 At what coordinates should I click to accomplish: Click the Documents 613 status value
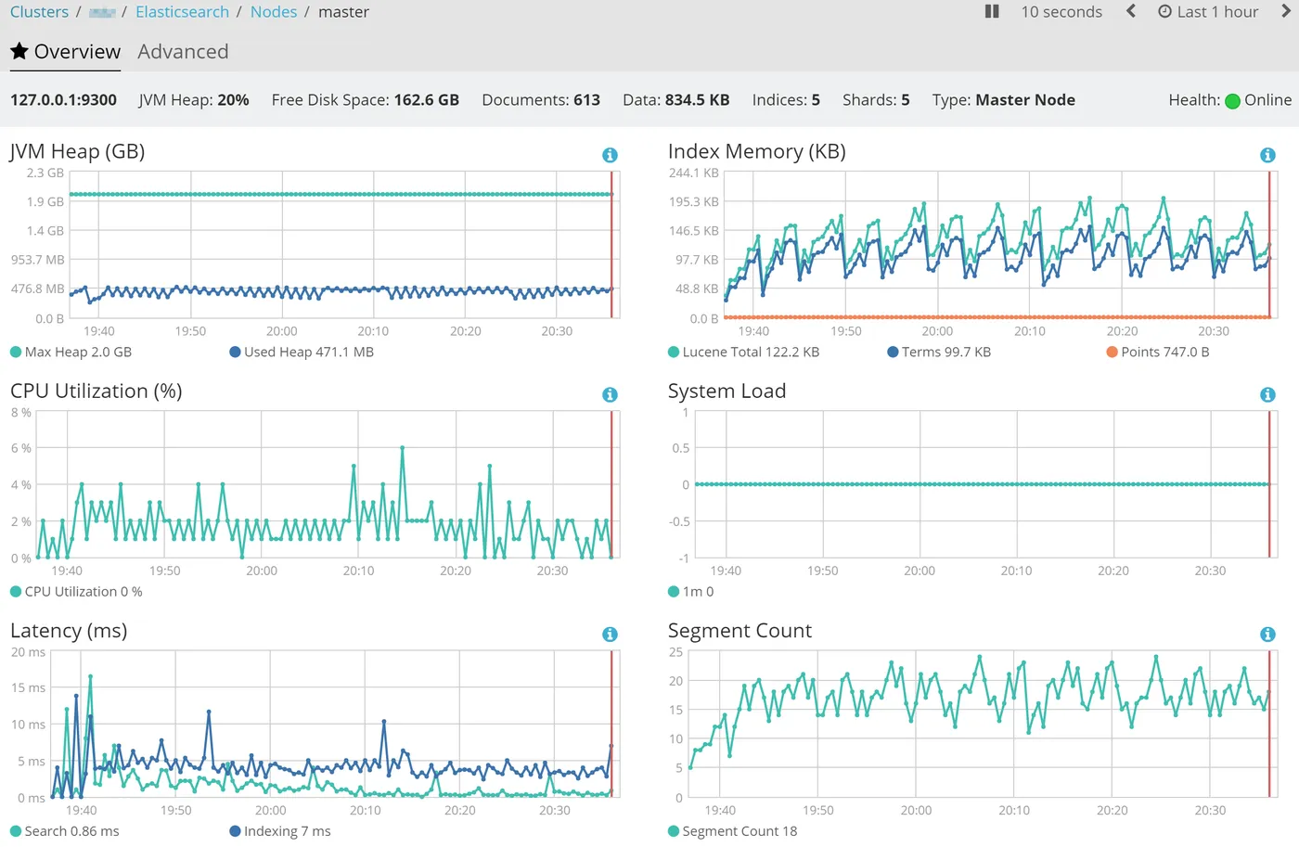pyautogui.click(x=541, y=99)
